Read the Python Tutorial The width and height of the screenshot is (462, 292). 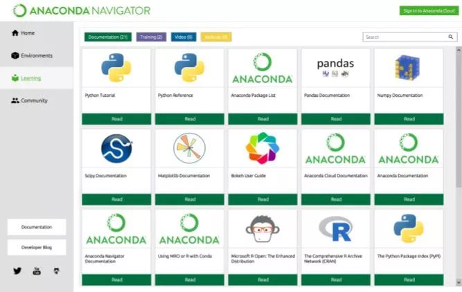tap(116, 119)
